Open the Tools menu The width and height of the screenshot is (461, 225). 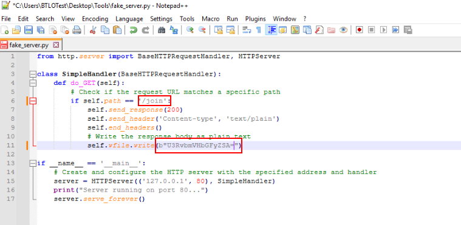[x=187, y=19]
